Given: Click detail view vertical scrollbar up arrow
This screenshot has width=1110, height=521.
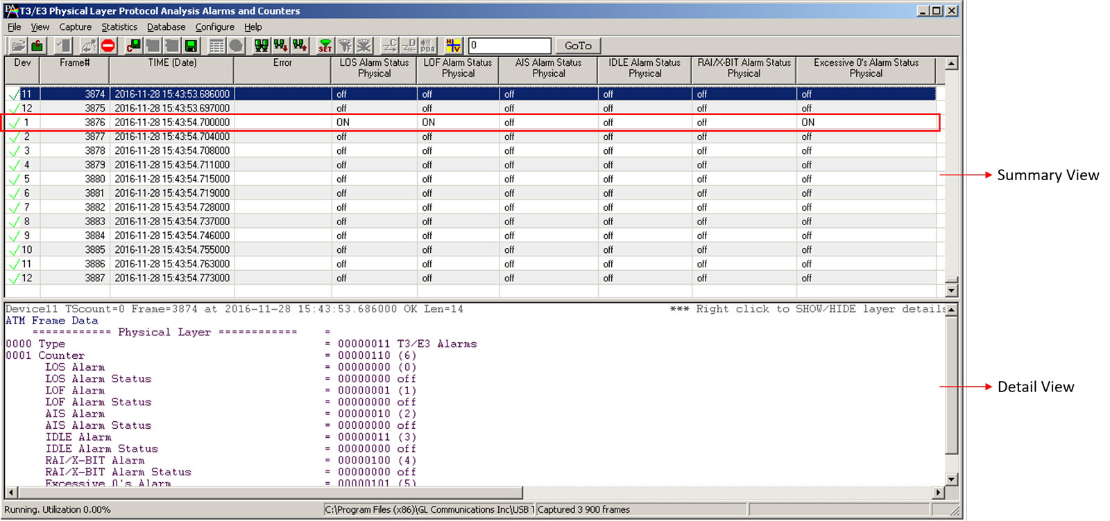Looking at the screenshot, I should pyautogui.click(x=952, y=310).
